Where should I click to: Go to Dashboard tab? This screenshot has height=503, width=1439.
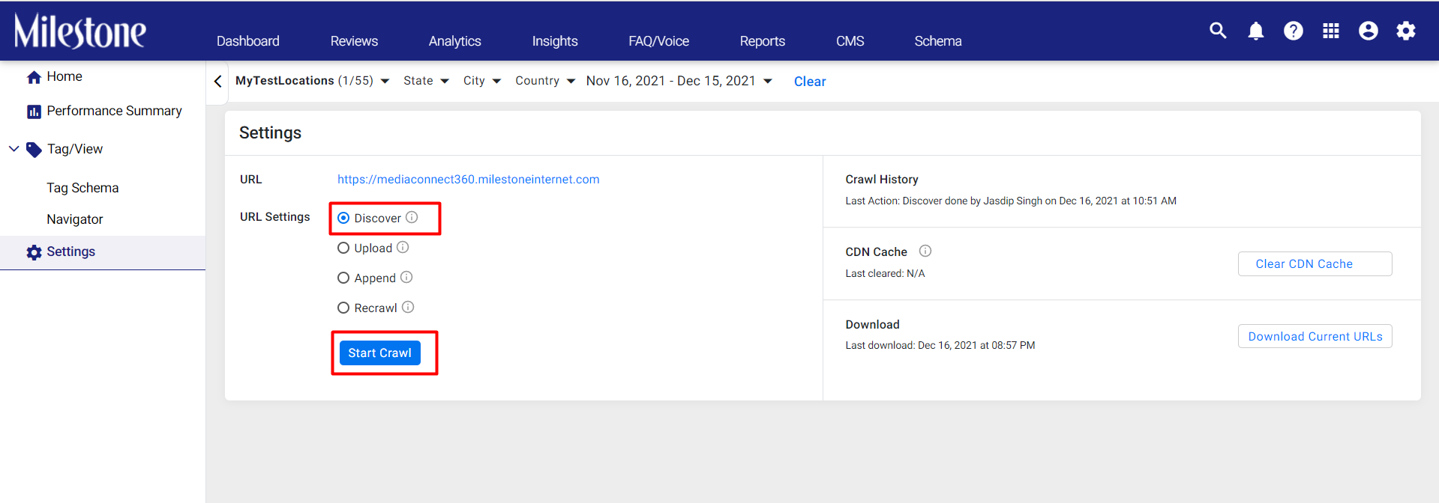point(248,41)
